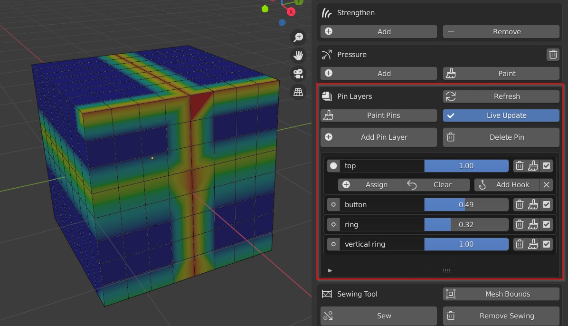The height and width of the screenshot is (326, 568).
Task: Disable Live Update
Action: (x=501, y=115)
